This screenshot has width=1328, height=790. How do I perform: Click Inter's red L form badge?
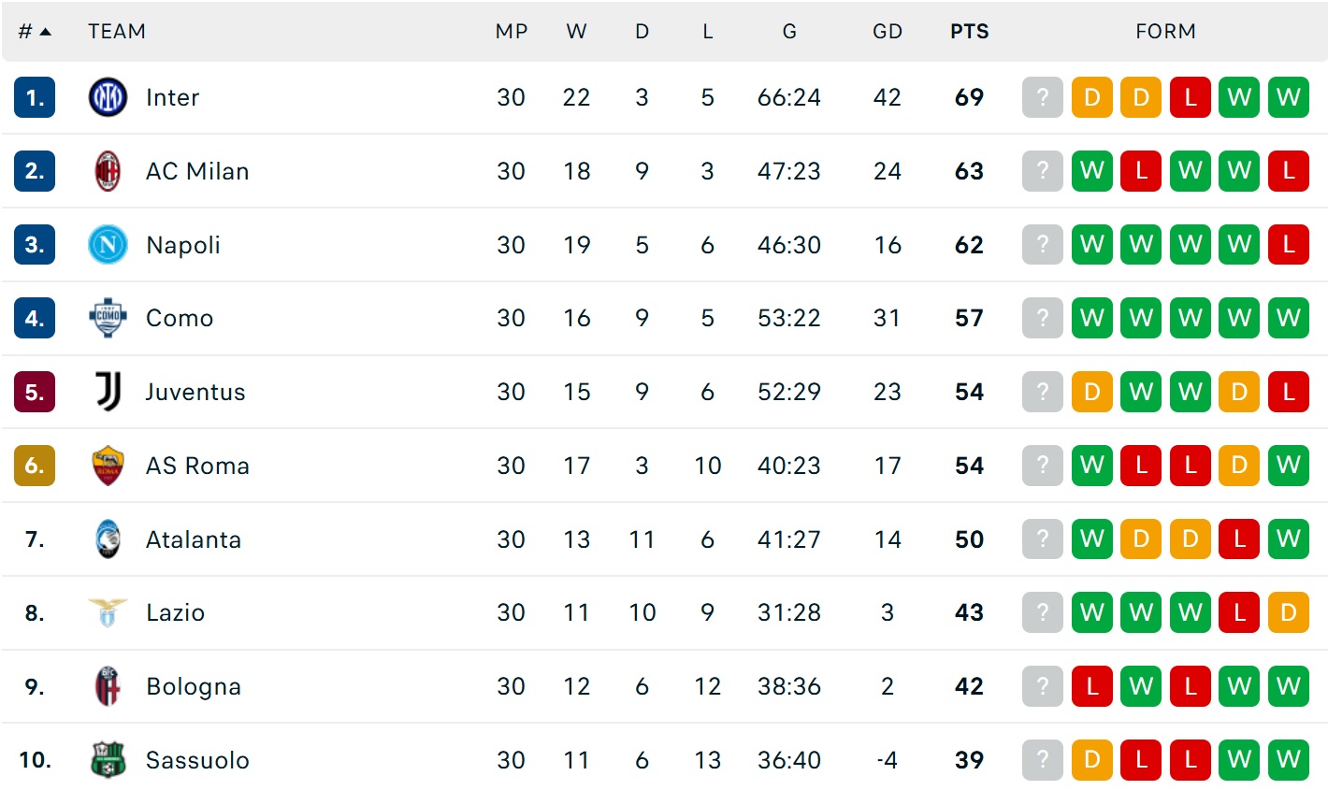coord(1190,97)
